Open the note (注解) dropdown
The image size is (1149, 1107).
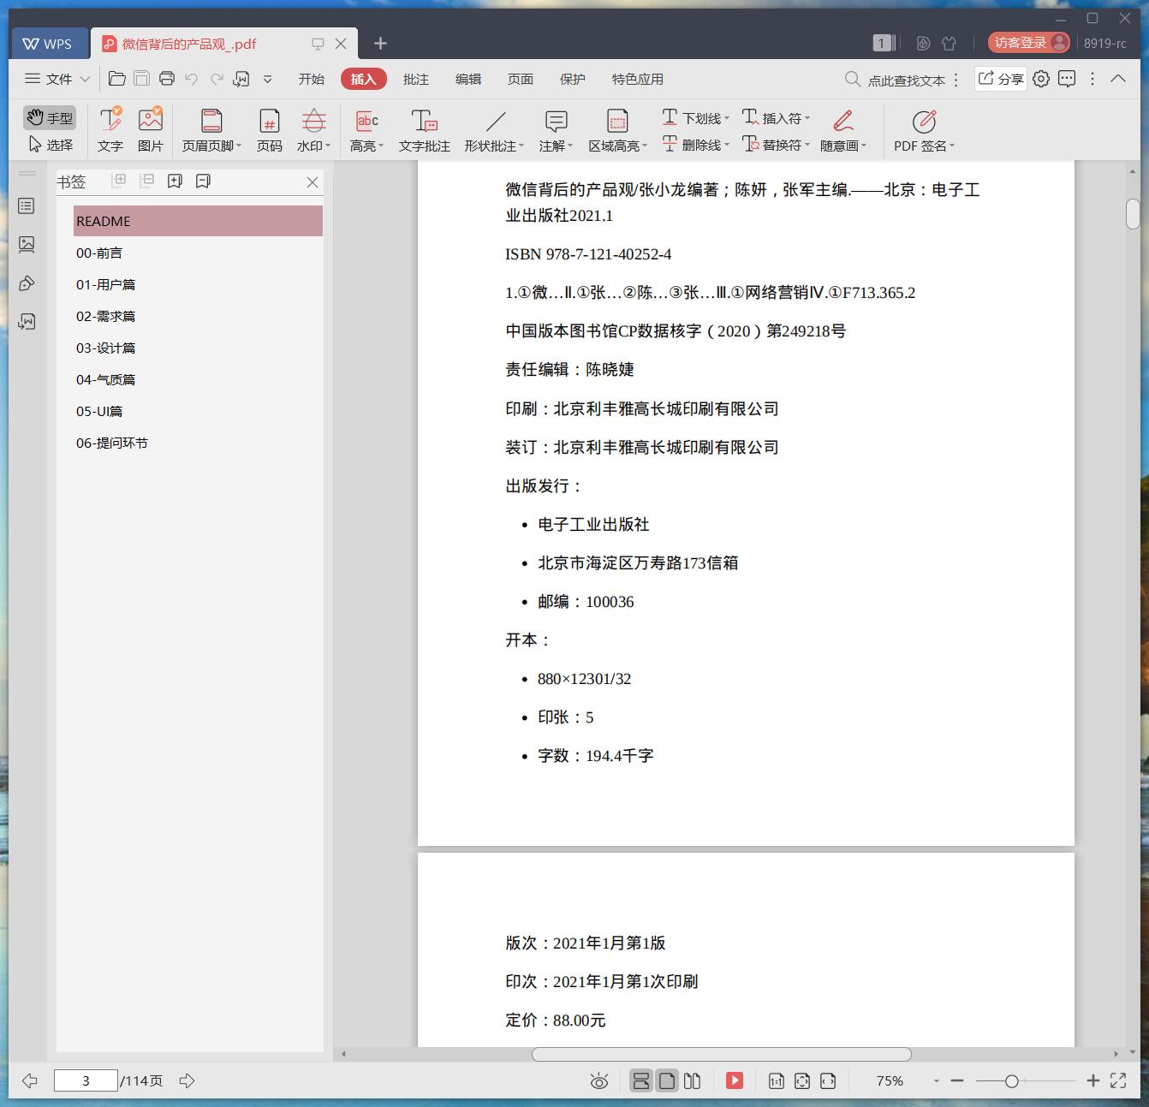[556, 130]
